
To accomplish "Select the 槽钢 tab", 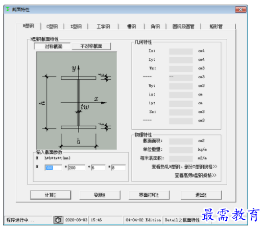I will [131, 27].
